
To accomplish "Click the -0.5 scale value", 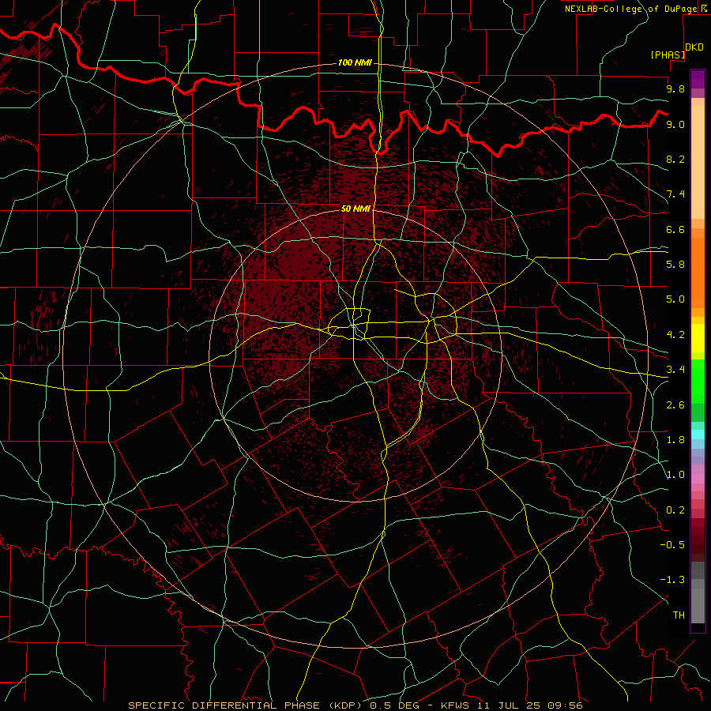I will [x=672, y=545].
